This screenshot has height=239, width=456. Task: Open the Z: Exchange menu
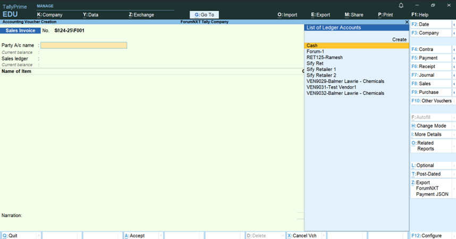[x=141, y=15]
